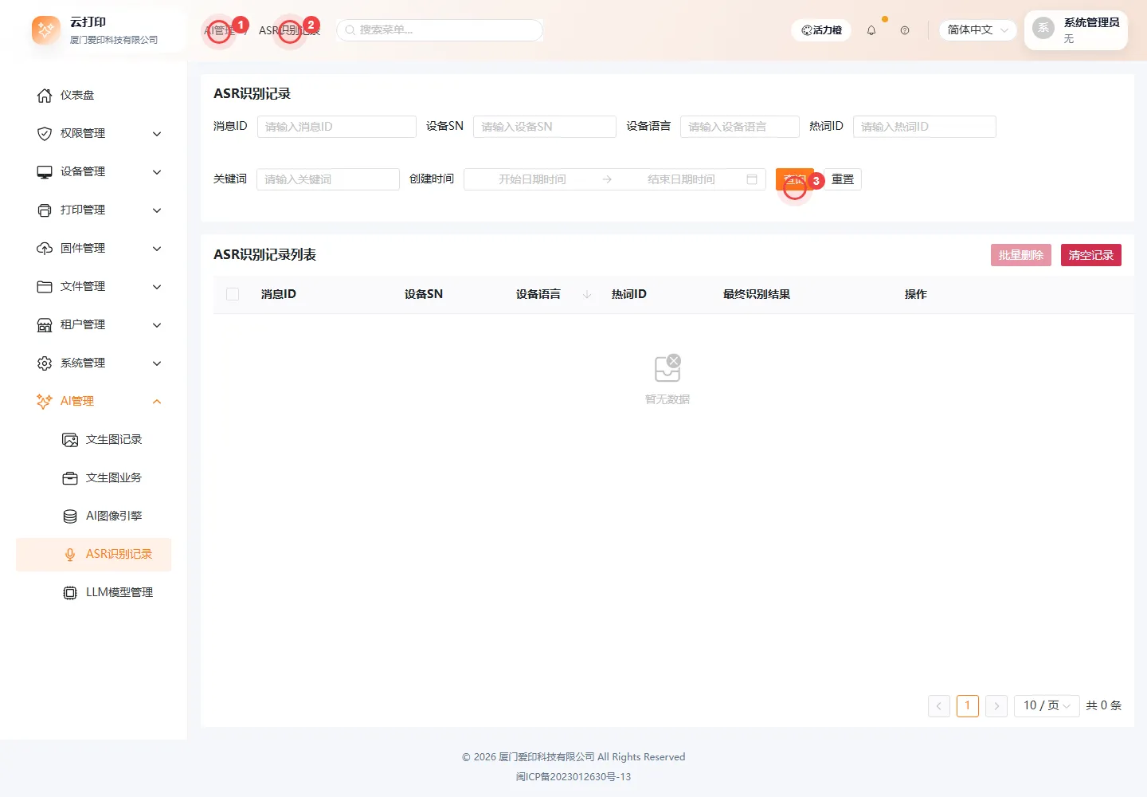This screenshot has width=1147, height=797.
Task: Expand the 文件管理 menu chevron
Action: point(157,287)
